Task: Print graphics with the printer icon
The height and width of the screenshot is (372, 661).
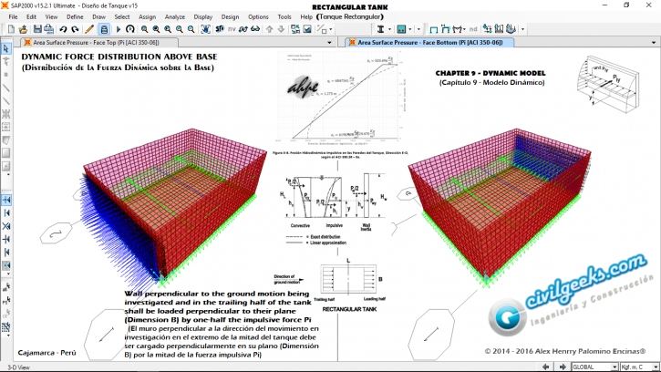Action: tap(49, 29)
